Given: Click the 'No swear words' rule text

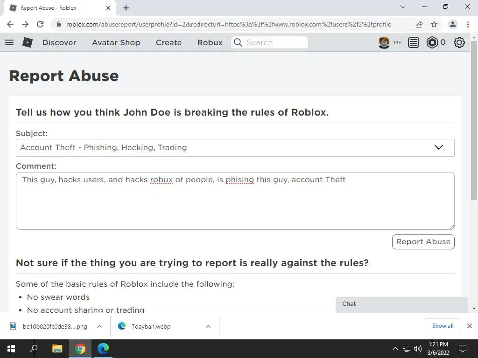Looking at the screenshot, I should tap(58, 297).
